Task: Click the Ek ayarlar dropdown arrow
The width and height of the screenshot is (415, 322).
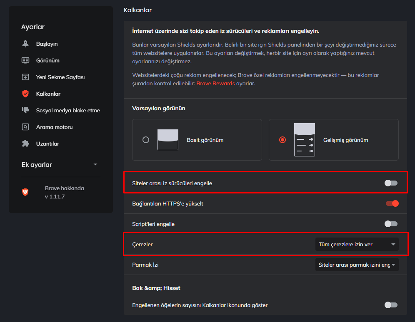Action: click(95, 164)
